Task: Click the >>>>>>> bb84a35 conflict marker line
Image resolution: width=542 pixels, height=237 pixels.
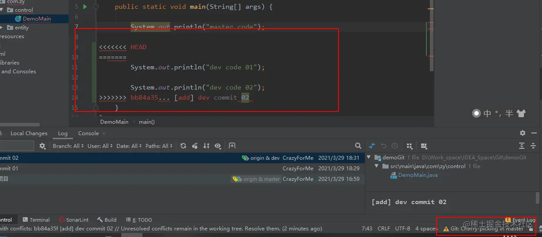Action: [x=175, y=97]
